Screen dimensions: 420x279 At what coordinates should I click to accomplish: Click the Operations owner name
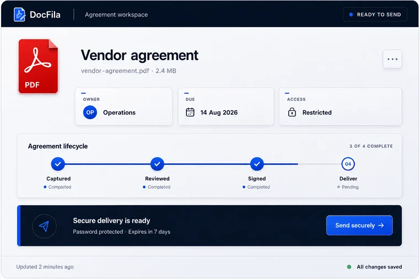119,112
